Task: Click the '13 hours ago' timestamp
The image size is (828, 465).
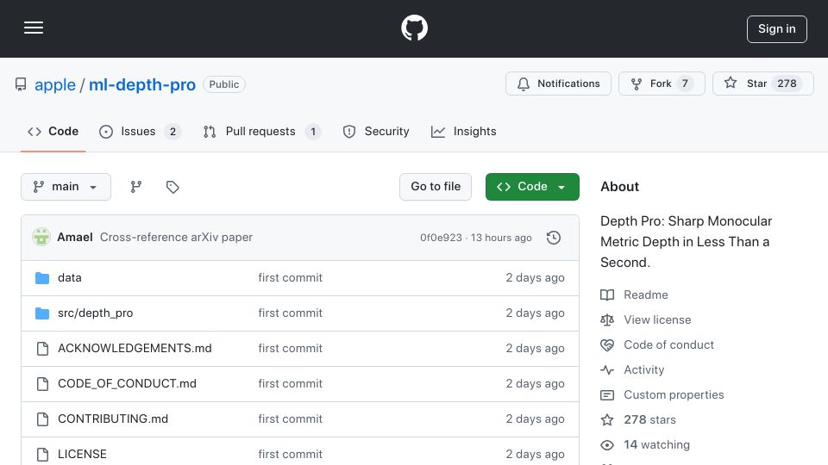Action: [501, 238]
